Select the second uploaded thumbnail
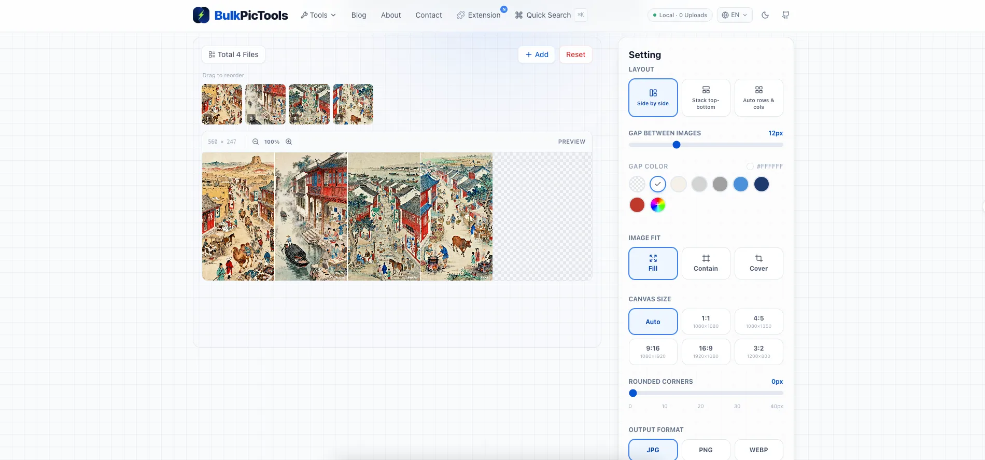Screen dimensions: 985x460 pyautogui.click(x=265, y=104)
